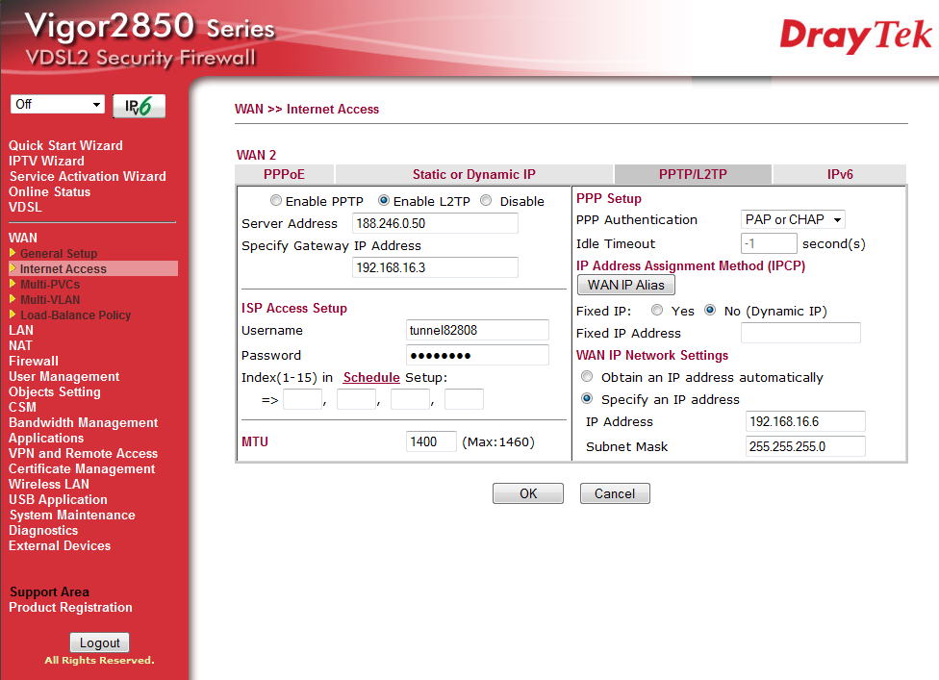Viewport: 939px width, 680px height.
Task: Select Obtain an IP address automatically
Action: 587,377
